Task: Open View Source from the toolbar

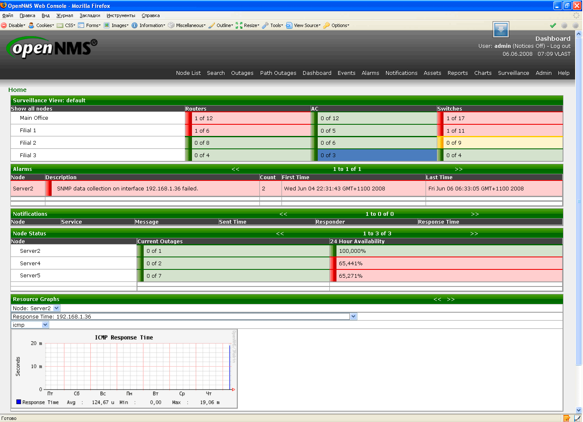Action: (289, 25)
